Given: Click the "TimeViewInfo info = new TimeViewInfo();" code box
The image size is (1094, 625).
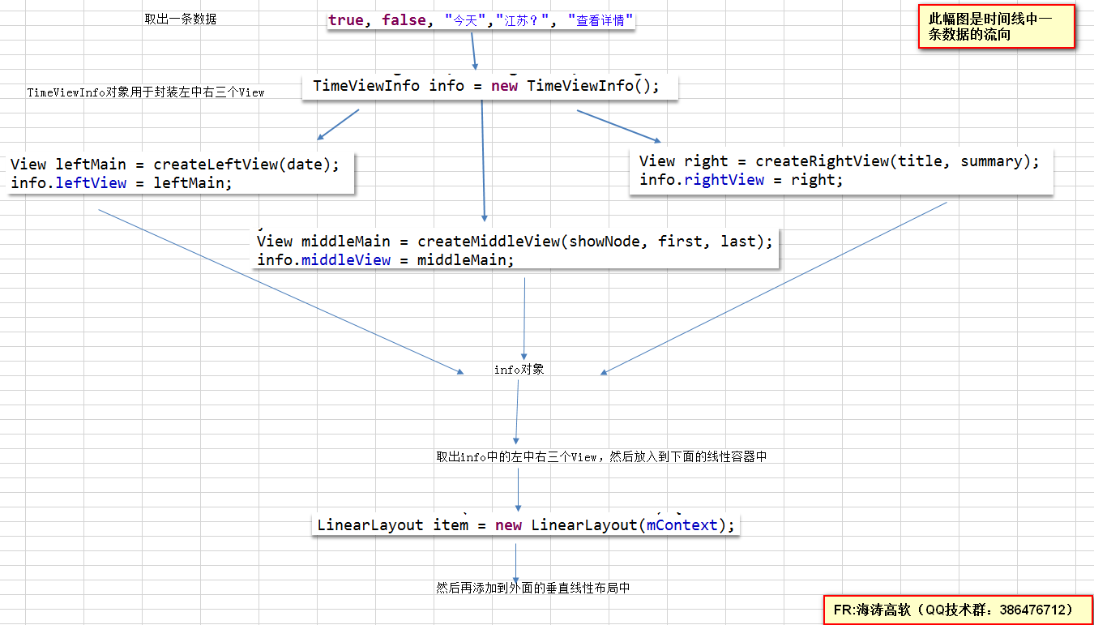Looking at the screenshot, I should (489, 86).
